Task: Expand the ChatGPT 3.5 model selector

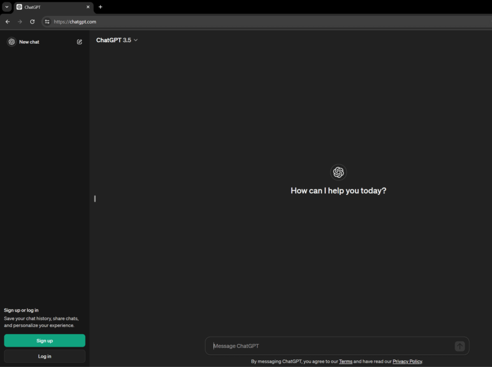Action: point(117,40)
